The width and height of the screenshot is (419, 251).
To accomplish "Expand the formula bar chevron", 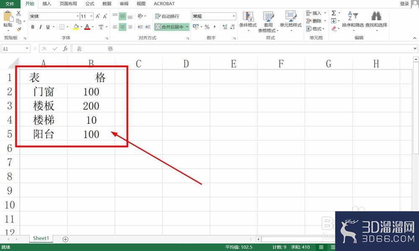I will coord(415,49).
